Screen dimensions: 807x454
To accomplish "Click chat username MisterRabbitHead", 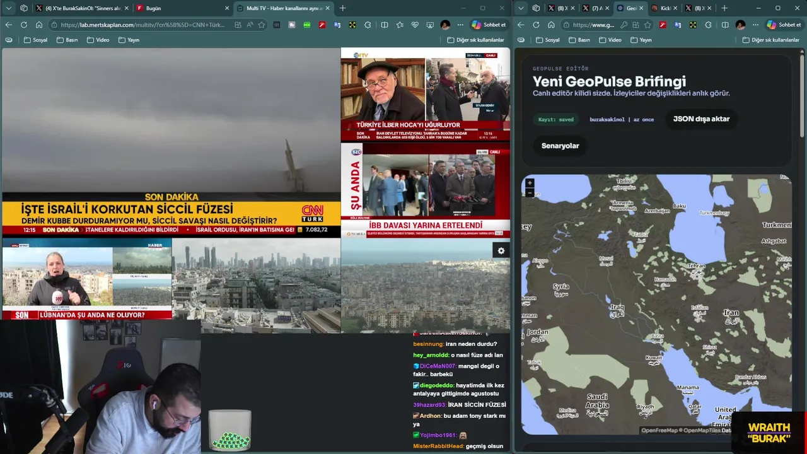I will pos(438,446).
